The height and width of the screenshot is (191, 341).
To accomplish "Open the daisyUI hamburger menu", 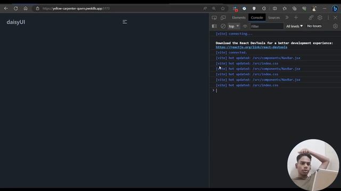I will [125, 22].
